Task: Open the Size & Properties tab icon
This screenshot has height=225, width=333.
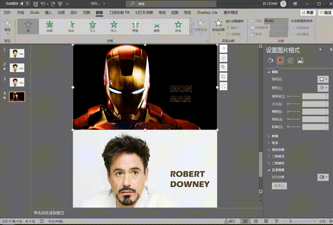Action: 290,60
